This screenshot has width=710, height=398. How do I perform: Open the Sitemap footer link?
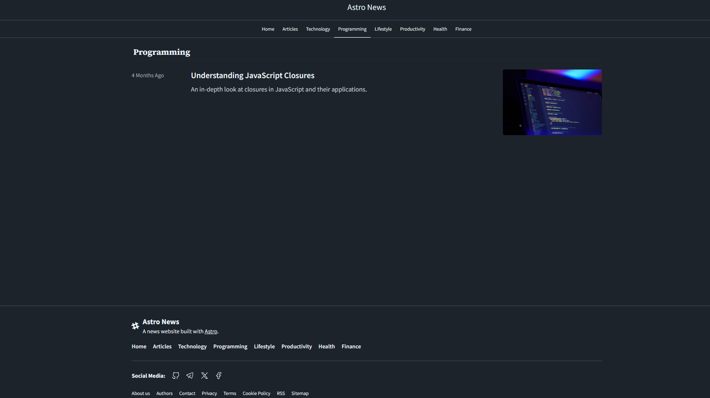(x=300, y=393)
